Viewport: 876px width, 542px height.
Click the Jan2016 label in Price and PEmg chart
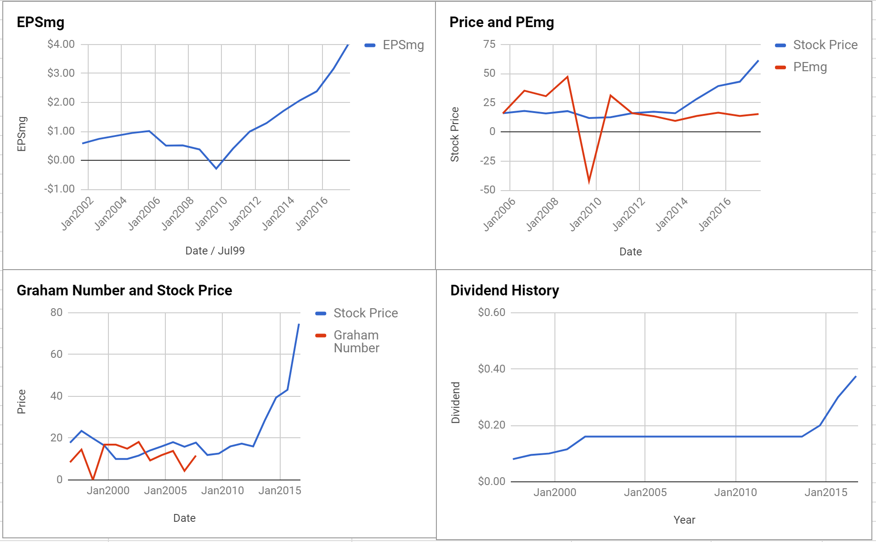[x=715, y=214]
